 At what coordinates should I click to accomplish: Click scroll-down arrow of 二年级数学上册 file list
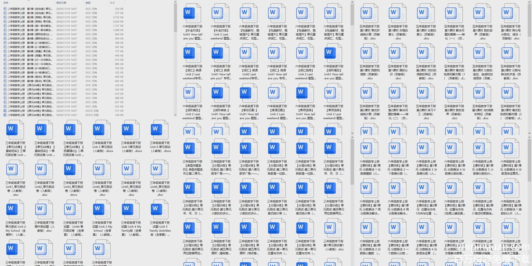[175, 115]
